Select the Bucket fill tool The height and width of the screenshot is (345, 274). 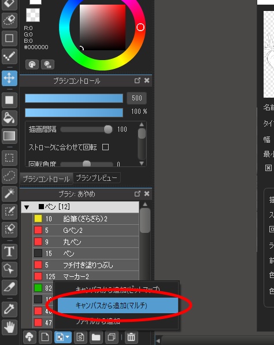9,118
